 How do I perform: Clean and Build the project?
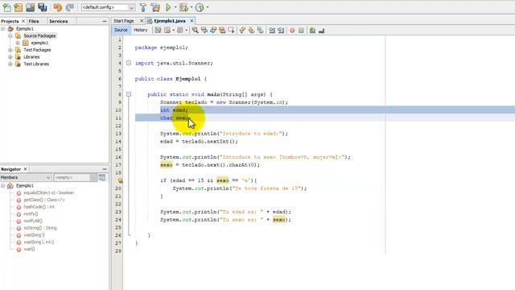pyautogui.click(x=155, y=7)
